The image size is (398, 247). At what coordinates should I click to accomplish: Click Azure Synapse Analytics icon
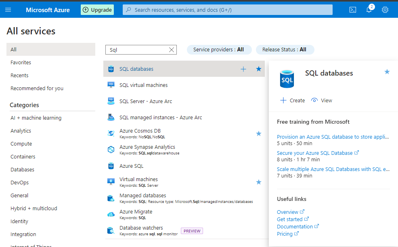111,150
